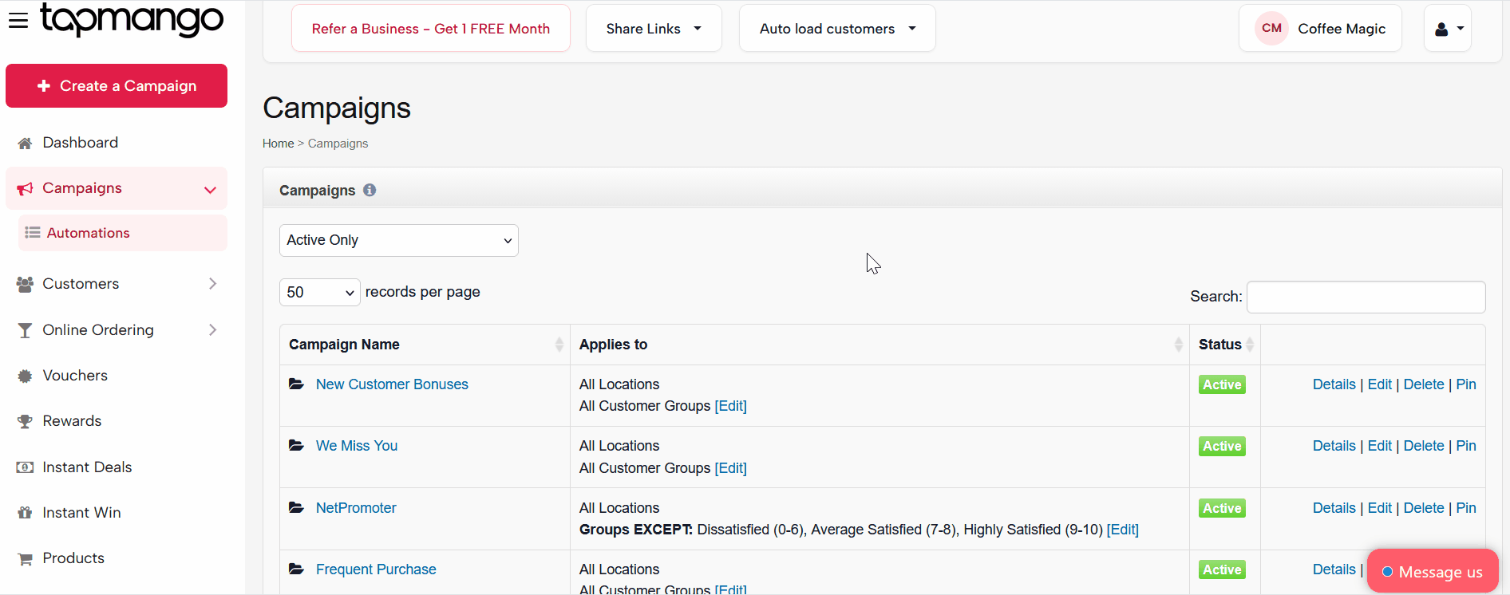Click folder icon beside NetPromoter
Screen dimensions: 1510x595
pos(296,508)
